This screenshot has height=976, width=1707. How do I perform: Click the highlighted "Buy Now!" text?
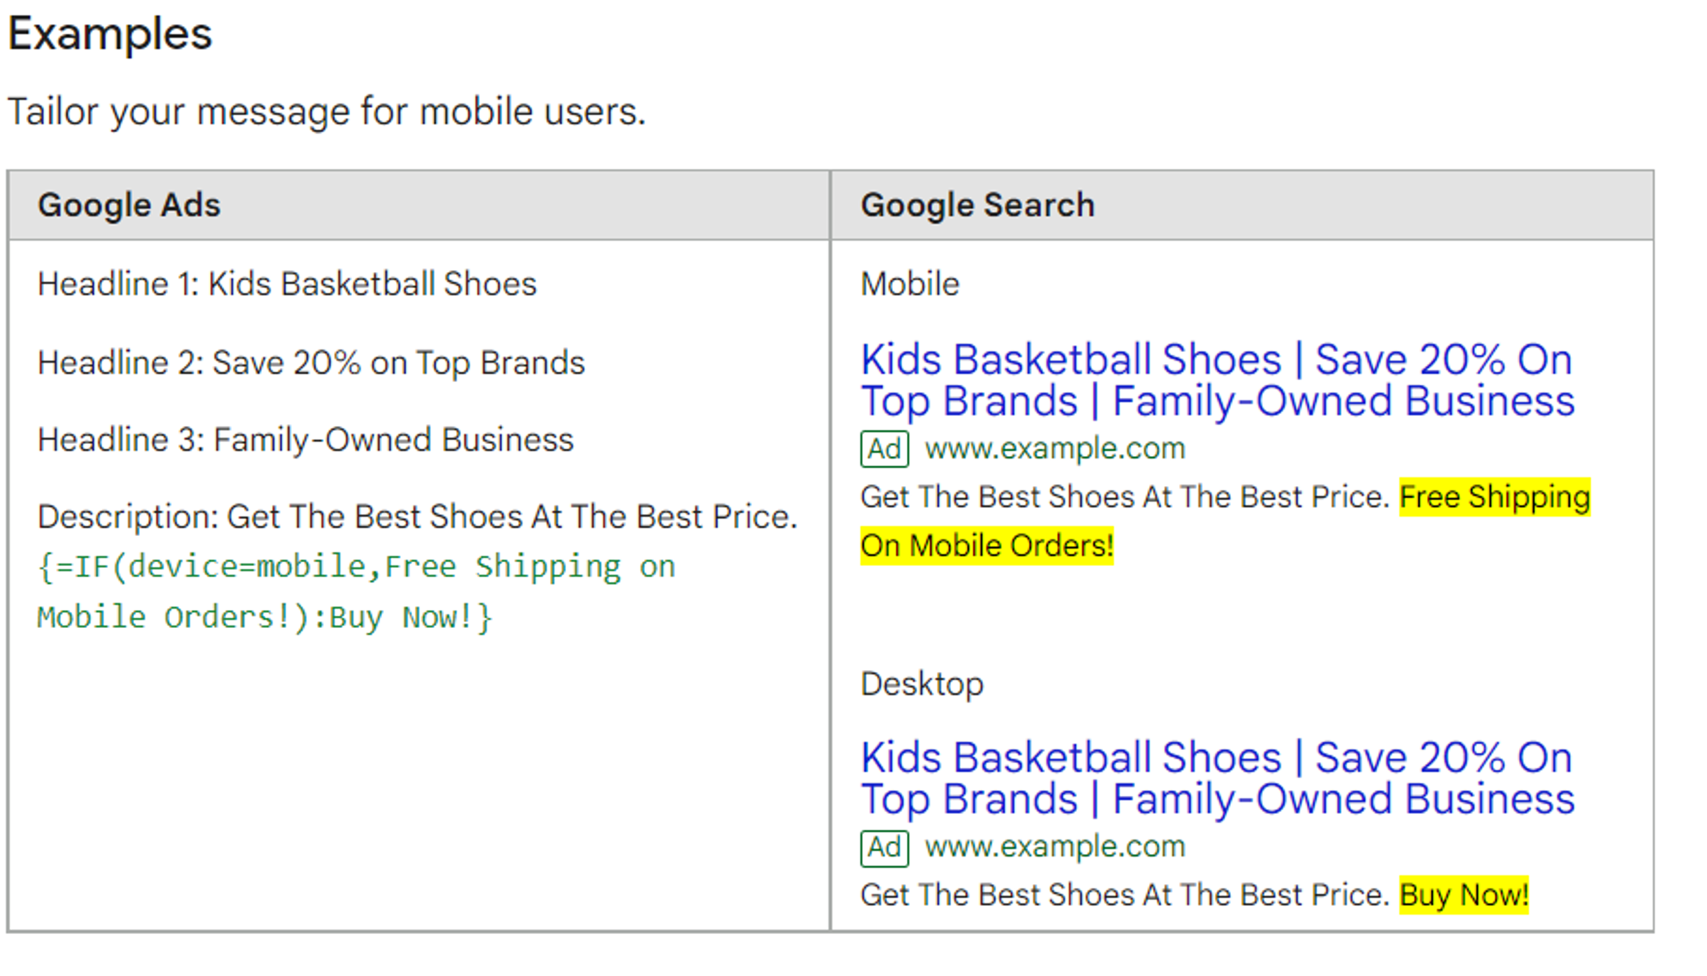(x=1463, y=895)
